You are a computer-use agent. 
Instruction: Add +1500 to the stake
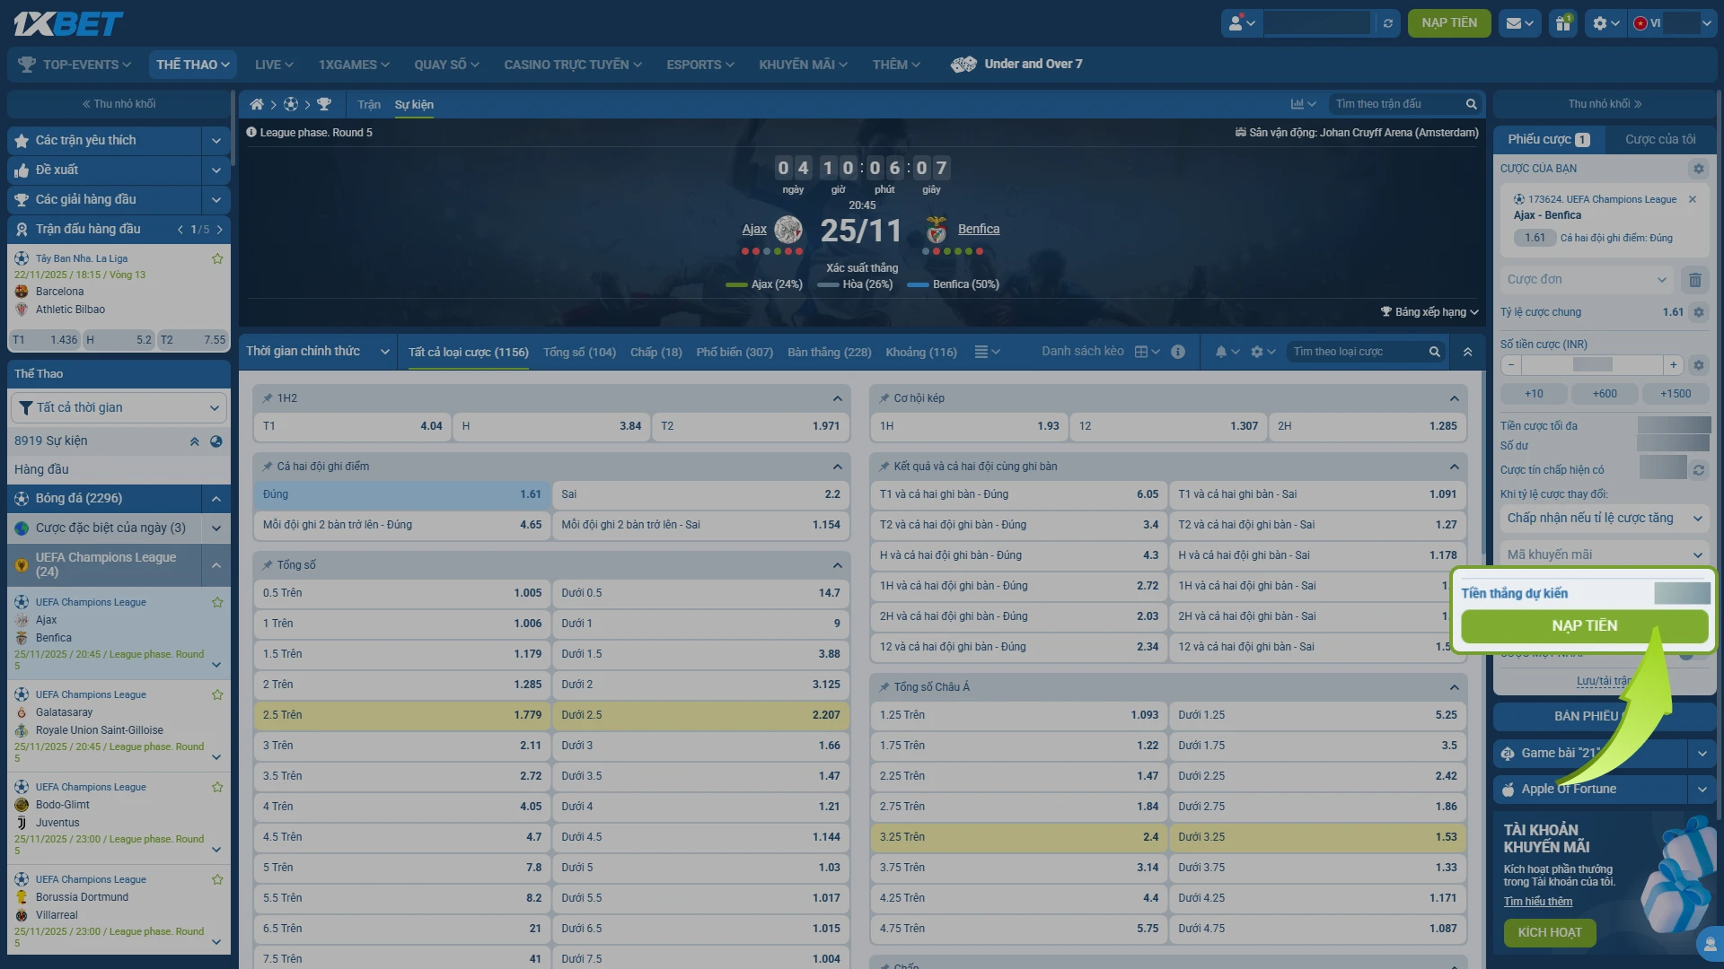pyautogui.click(x=1676, y=394)
